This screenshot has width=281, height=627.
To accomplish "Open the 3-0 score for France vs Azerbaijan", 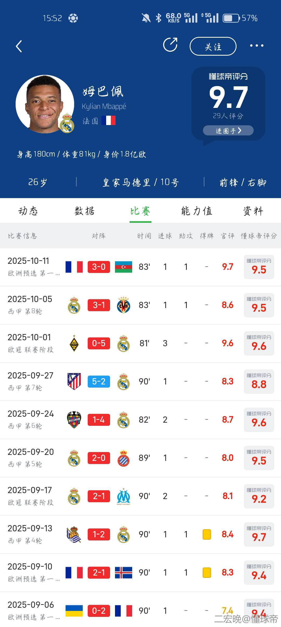I will pos(99,267).
